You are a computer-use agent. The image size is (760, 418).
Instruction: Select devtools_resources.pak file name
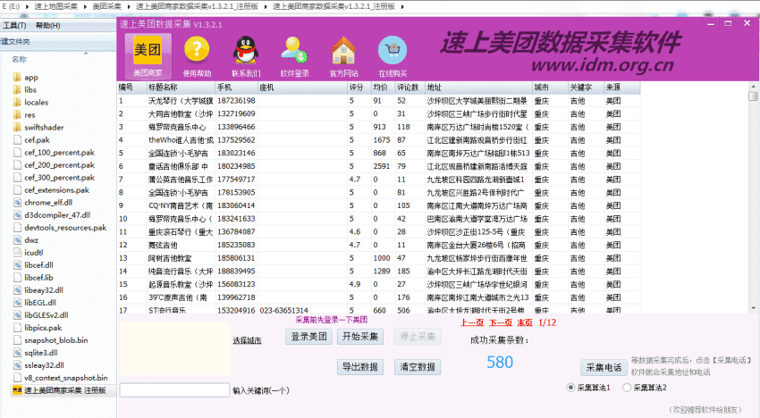coord(65,228)
